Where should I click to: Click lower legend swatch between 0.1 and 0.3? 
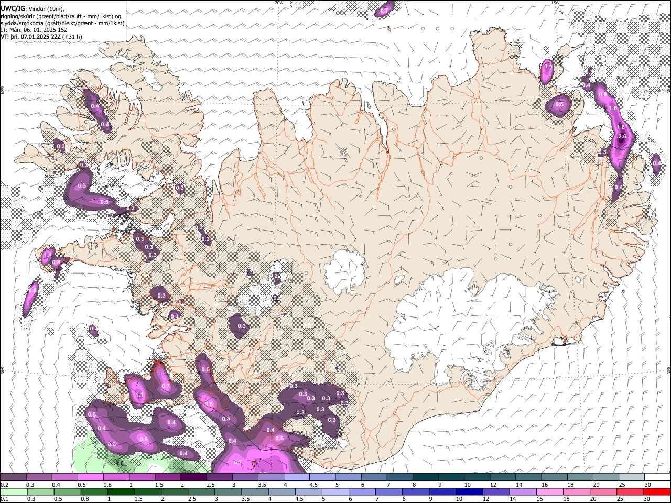tap(13, 492)
